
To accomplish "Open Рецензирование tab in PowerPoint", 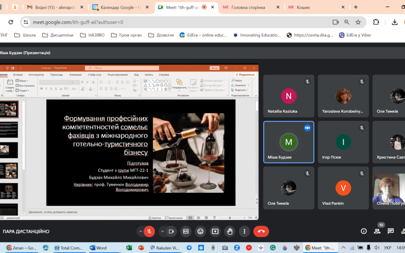I will (118, 74).
